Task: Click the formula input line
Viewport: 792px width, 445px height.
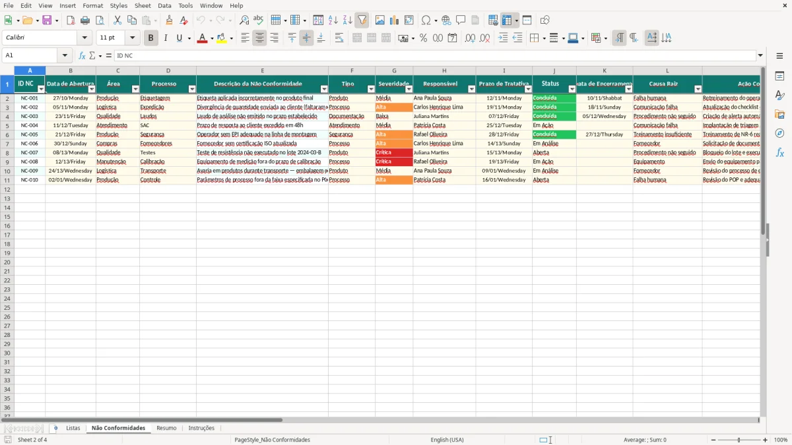Action: (434, 55)
